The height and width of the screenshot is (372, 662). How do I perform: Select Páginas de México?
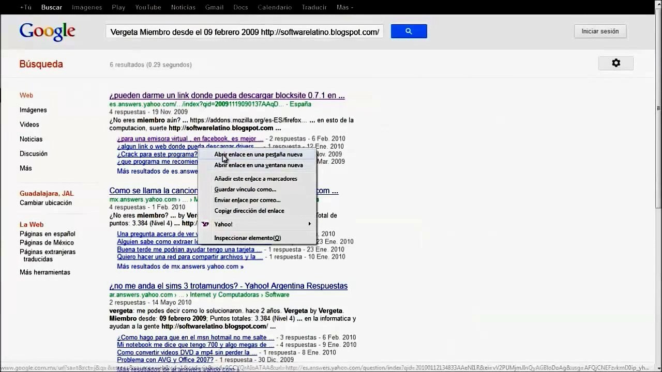pyautogui.click(x=47, y=243)
